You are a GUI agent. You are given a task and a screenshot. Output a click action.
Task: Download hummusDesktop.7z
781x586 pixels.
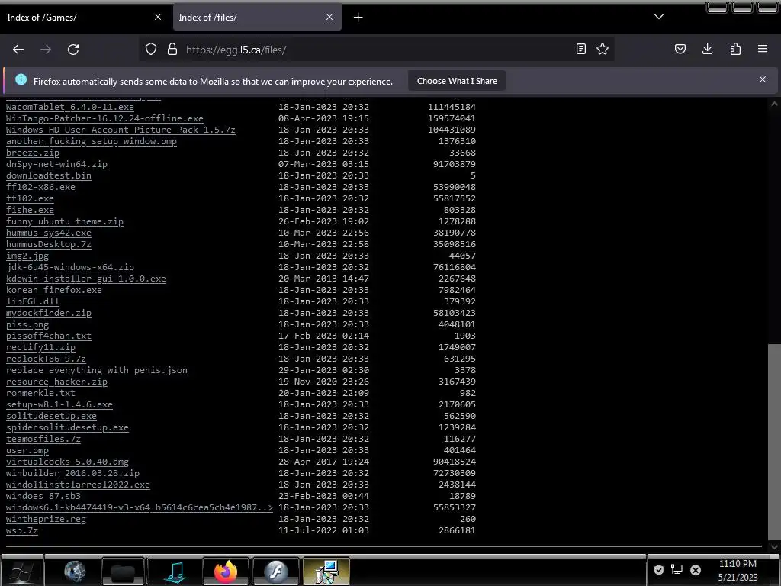48,244
